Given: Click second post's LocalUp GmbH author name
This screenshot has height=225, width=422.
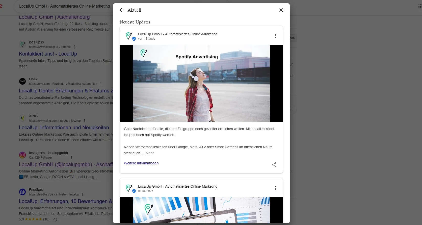Looking at the screenshot, I should pos(177,186).
